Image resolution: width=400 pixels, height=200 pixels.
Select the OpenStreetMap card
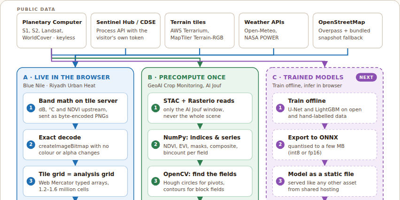(x=347, y=31)
